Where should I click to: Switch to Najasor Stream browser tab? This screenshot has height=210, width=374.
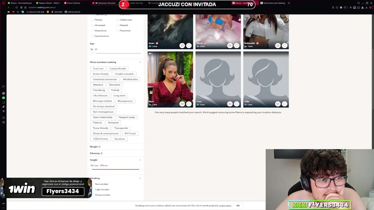point(48,3)
